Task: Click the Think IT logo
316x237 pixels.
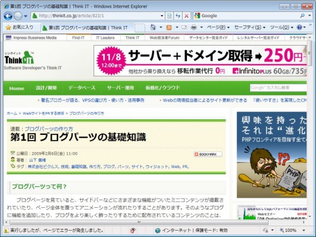Action: coord(20,58)
